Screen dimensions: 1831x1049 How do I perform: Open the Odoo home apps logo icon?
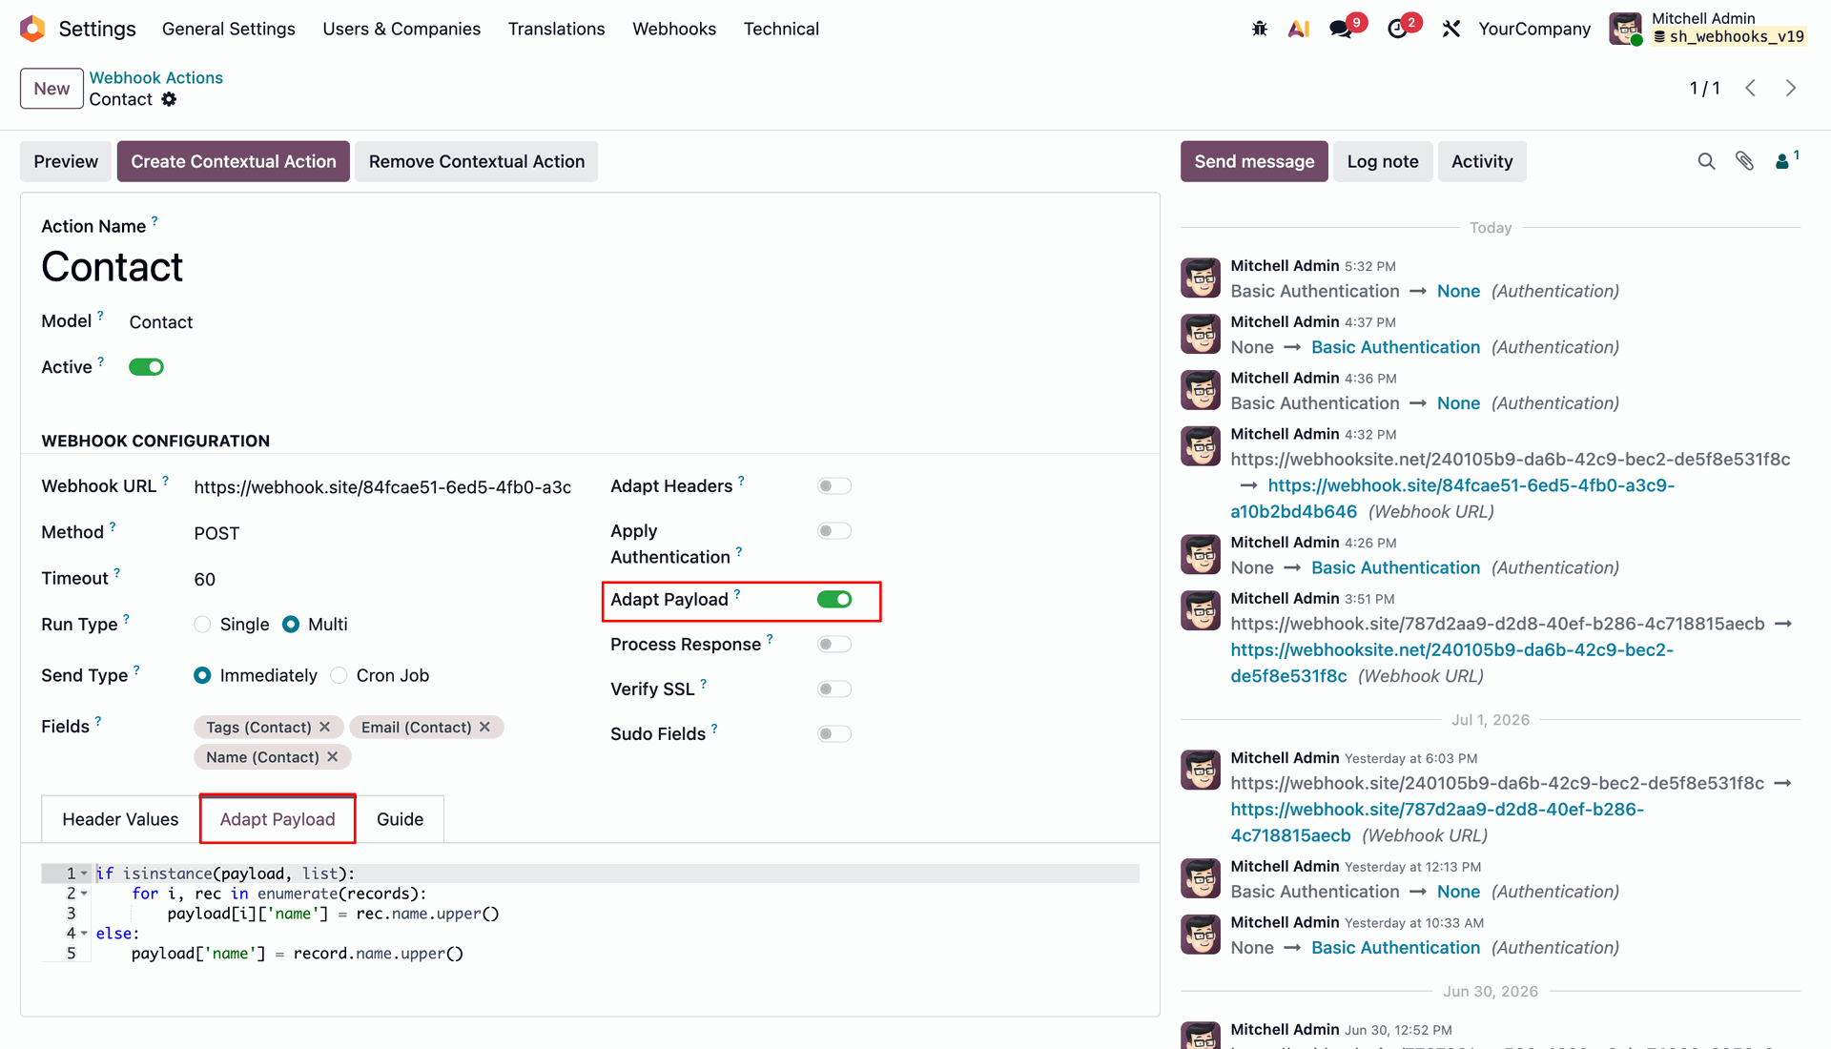coord(32,29)
